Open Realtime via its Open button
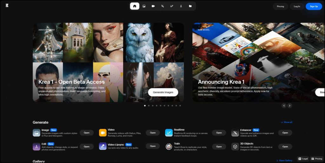The height and width of the screenshot is (163, 325). [x=219, y=133]
